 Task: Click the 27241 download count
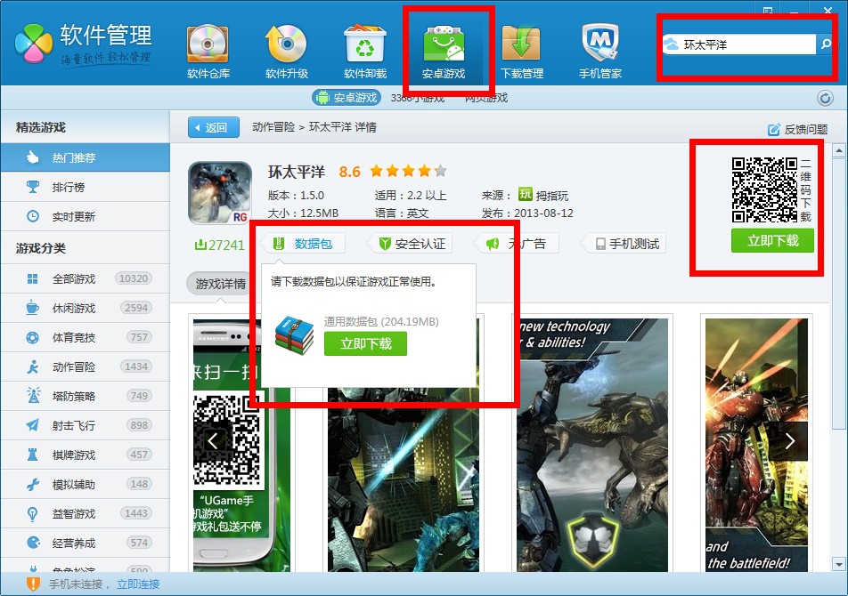219,246
